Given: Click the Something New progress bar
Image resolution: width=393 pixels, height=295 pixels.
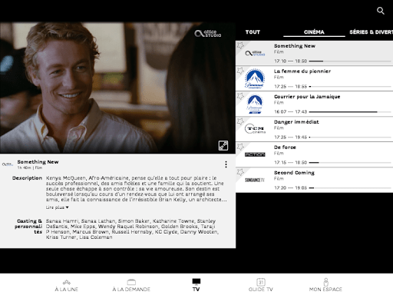Looking at the screenshot, I should 350,61.
